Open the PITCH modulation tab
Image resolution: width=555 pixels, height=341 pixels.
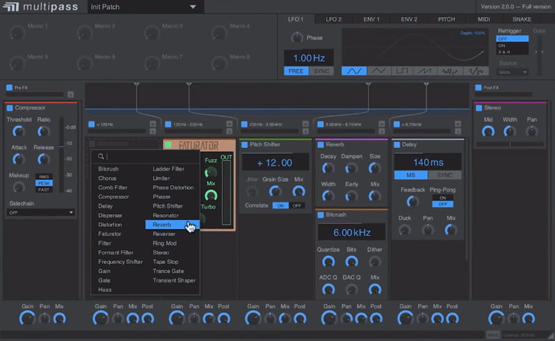pyautogui.click(x=447, y=19)
